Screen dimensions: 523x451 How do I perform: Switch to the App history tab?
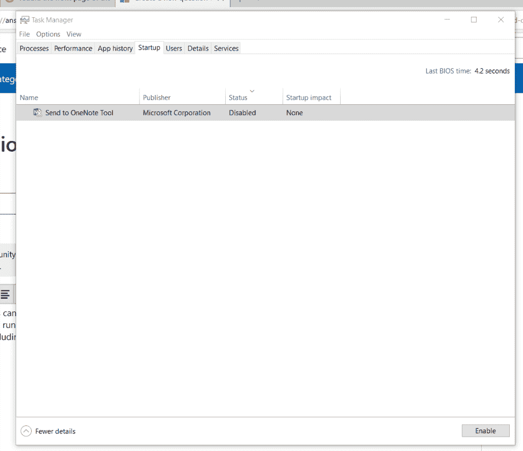tap(115, 49)
